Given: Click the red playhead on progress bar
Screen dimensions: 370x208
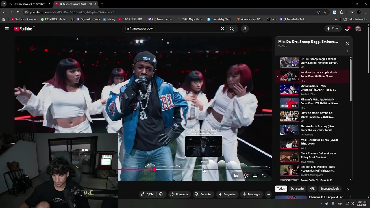Looking at the screenshot, I should tap(154, 170).
